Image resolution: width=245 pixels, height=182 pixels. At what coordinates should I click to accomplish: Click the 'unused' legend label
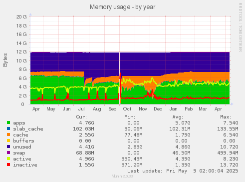tap(22, 147)
